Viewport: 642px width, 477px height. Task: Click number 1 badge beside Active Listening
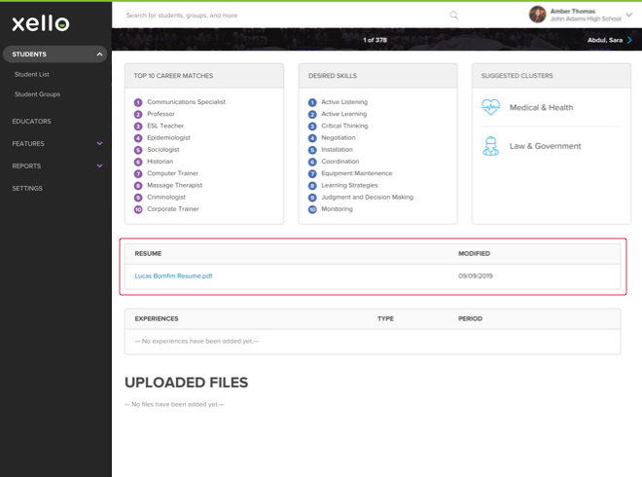(x=312, y=102)
